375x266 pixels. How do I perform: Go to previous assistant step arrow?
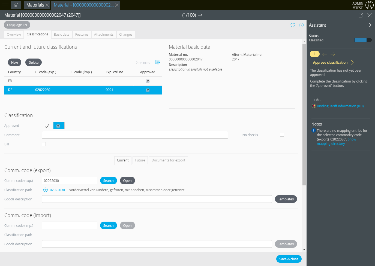[x=325, y=54]
